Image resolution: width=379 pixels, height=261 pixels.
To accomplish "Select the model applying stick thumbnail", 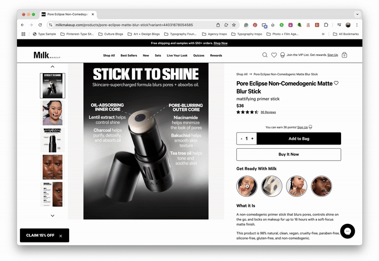I will 53,113.
